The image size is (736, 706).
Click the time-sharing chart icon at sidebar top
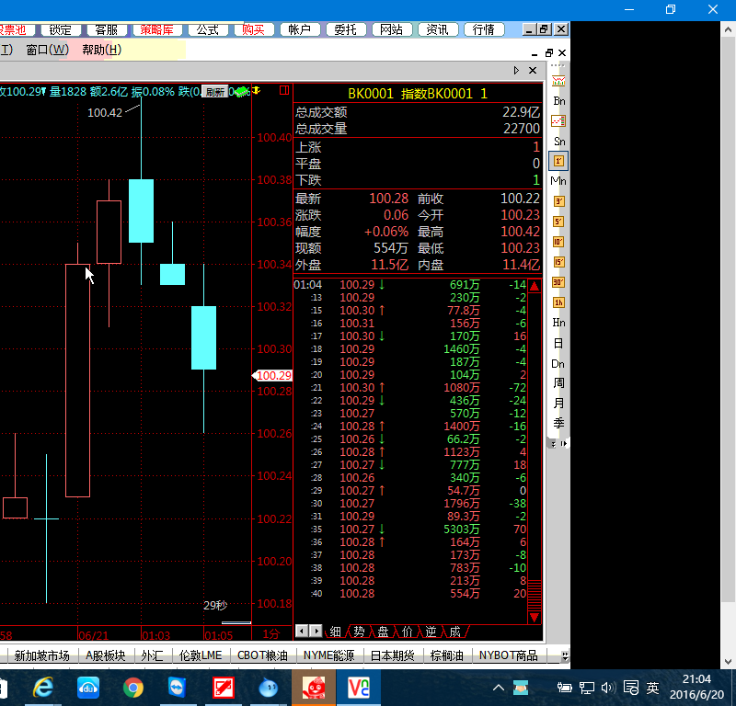[x=558, y=81]
